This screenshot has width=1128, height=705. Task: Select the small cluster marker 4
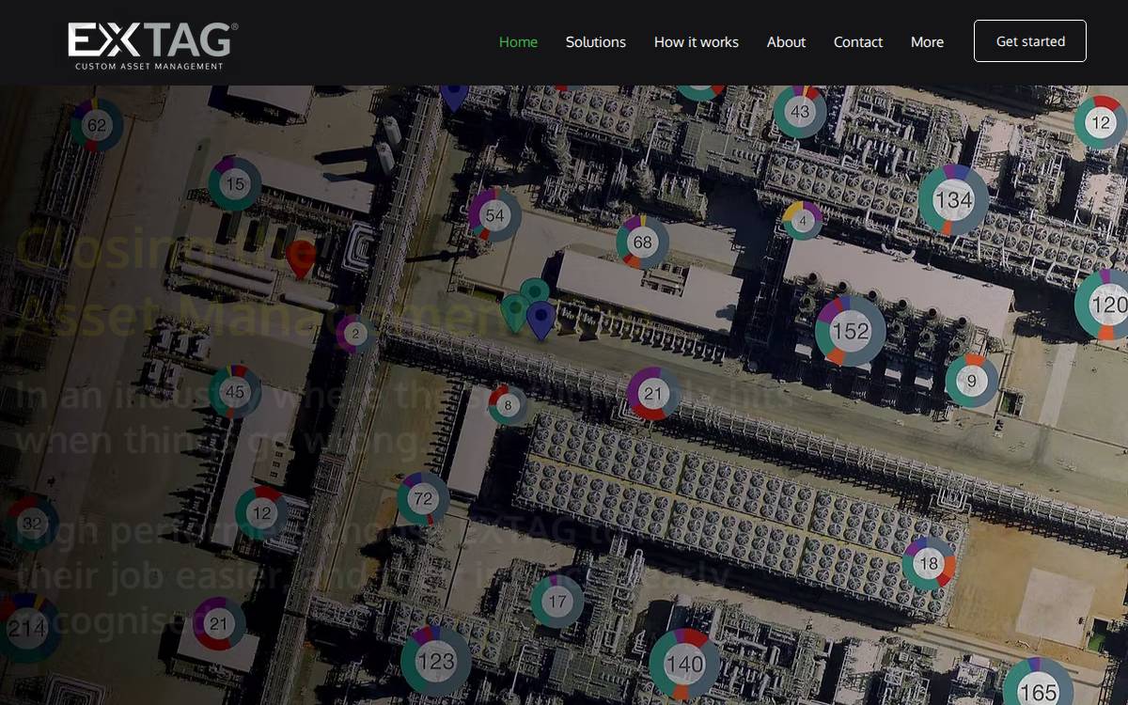click(802, 221)
